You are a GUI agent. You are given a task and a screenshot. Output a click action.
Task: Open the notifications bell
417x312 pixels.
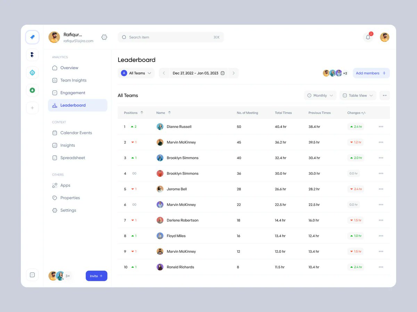click(368, 37)
